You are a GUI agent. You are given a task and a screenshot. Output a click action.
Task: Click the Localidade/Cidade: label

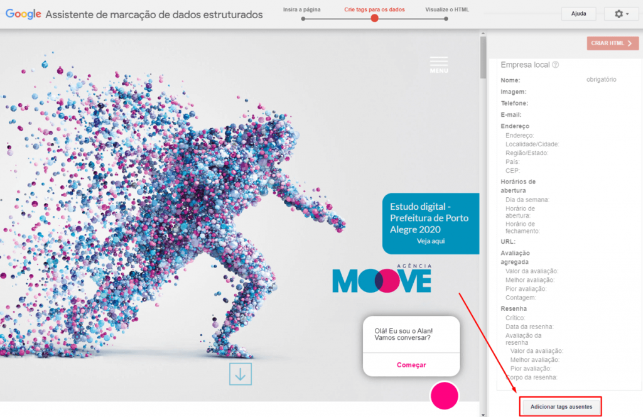[532, 144]
